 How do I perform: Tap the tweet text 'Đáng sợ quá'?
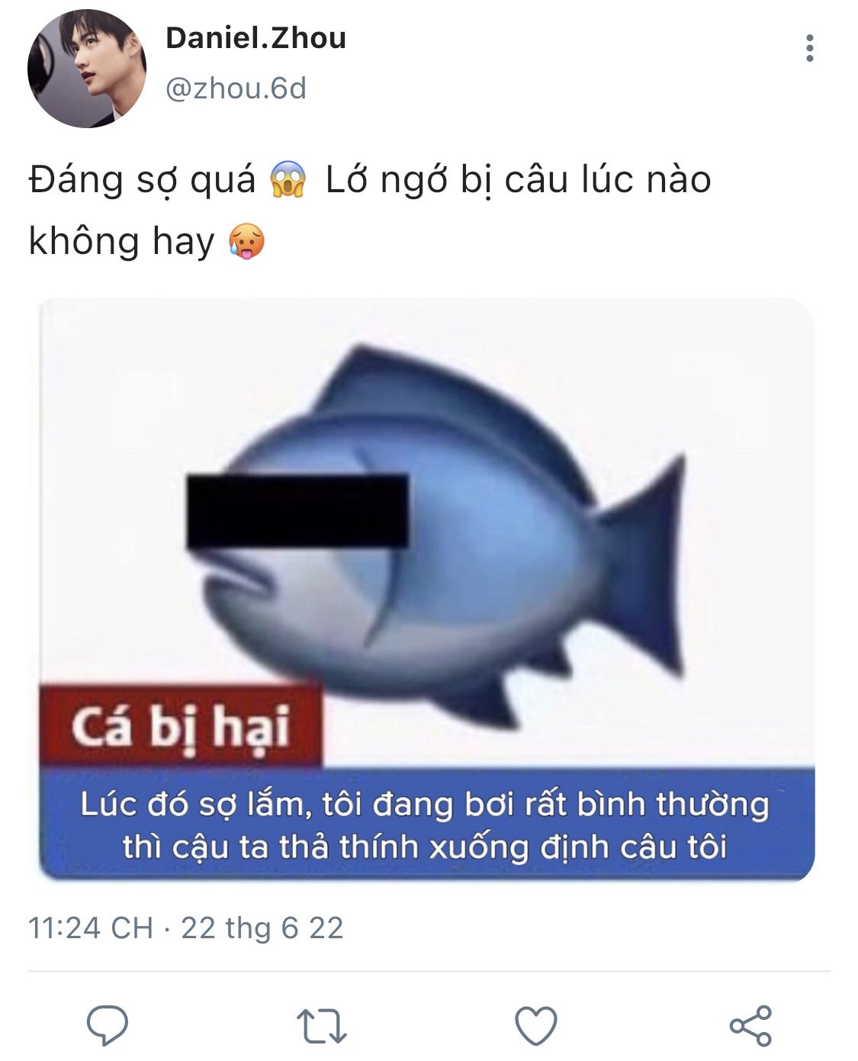[x=142, y=180]
